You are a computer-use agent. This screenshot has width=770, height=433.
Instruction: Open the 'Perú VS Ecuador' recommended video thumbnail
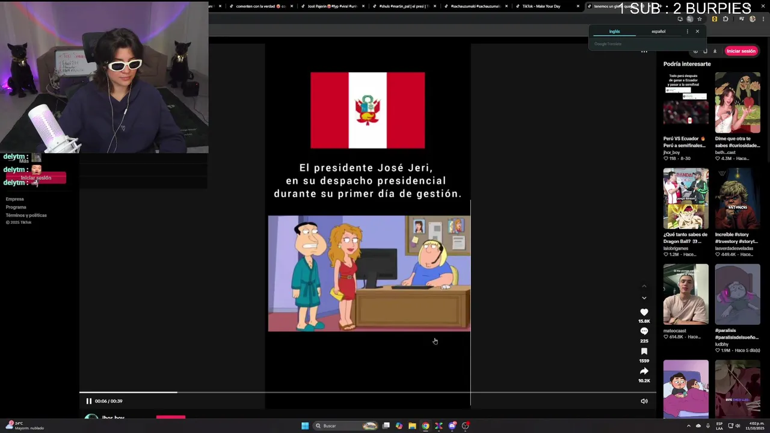[x=686, y=102]
